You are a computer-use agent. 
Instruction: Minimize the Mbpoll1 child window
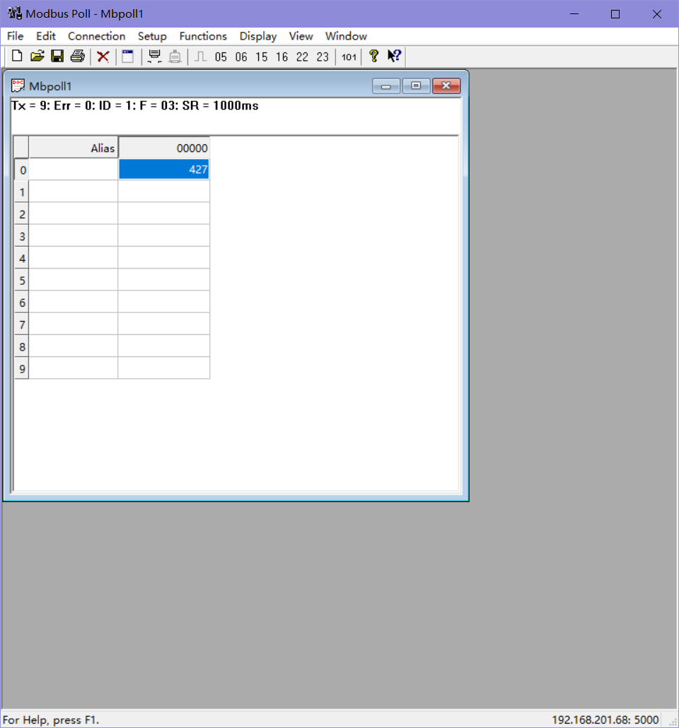click(x=385, y=86)
